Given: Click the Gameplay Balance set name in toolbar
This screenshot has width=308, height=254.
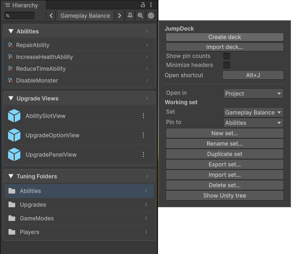Looking at the screenshot, I should coord(85,16).
